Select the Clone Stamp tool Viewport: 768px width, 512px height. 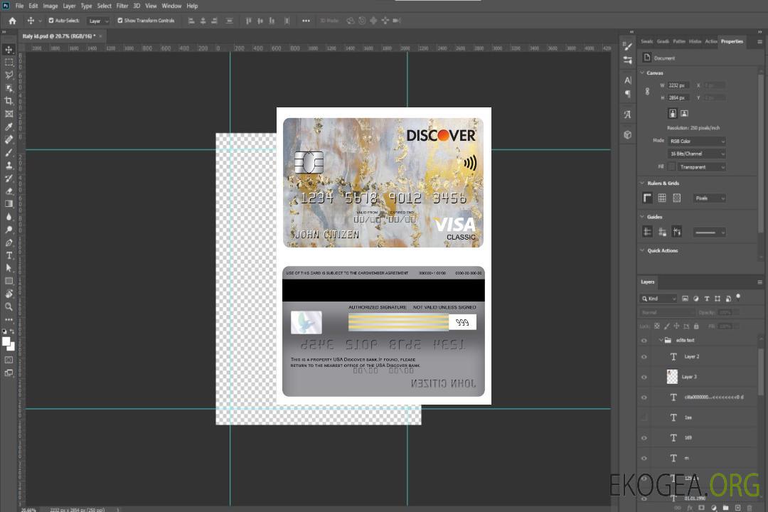tap(9, 166)
